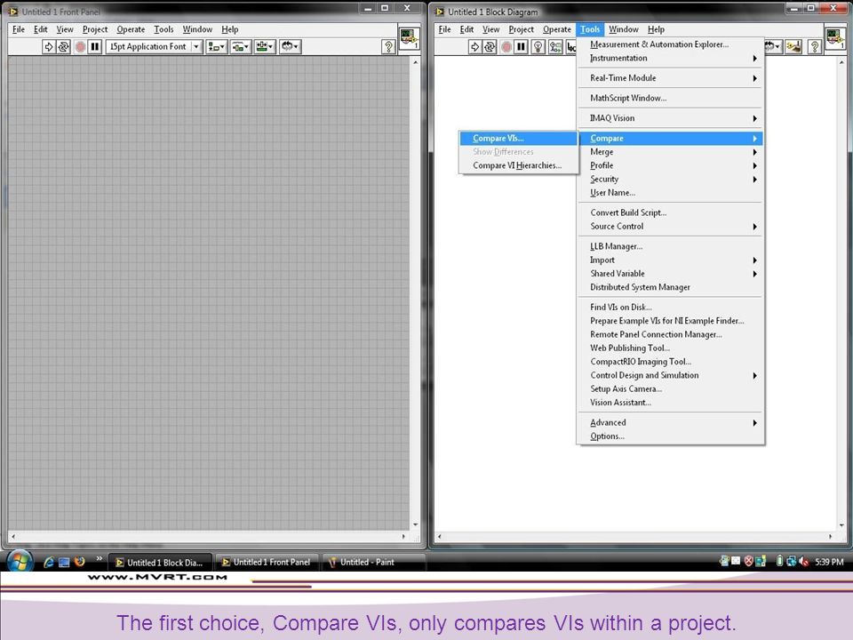Screen dimensions: 853x640
Task: Expand Advanced submenu
Action: [x=670, y=423]
